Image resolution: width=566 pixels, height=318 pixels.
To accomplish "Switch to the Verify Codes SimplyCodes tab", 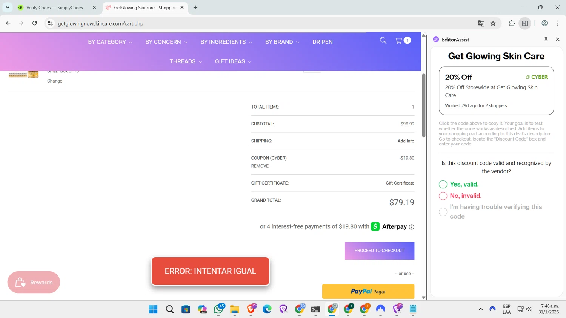I will (x=55, y=8).
